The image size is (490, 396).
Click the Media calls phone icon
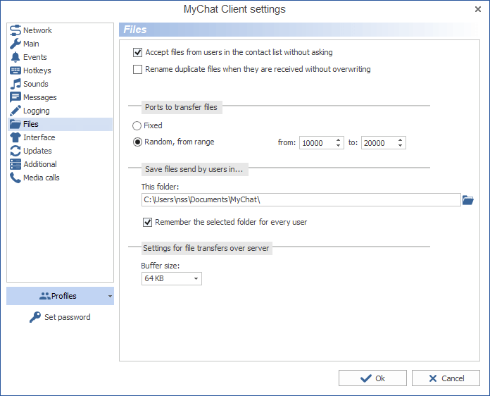pos(15,178)
